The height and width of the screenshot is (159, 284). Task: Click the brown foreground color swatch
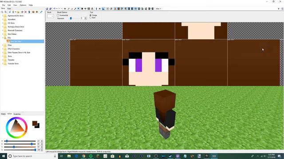[x=35, y=123]
